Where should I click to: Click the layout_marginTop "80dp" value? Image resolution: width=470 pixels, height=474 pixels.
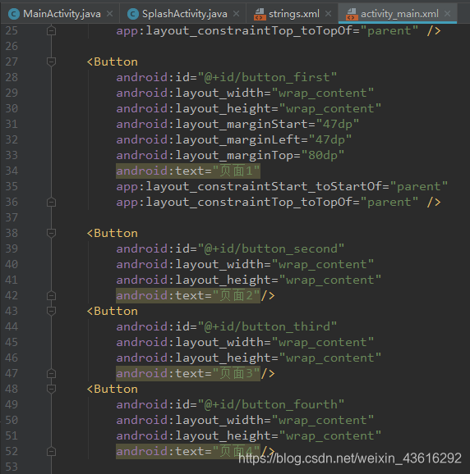(x=323, y=155)
